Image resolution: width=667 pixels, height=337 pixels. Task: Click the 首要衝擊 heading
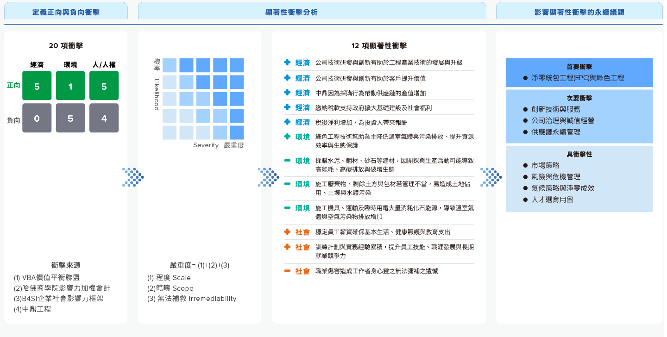579,67
